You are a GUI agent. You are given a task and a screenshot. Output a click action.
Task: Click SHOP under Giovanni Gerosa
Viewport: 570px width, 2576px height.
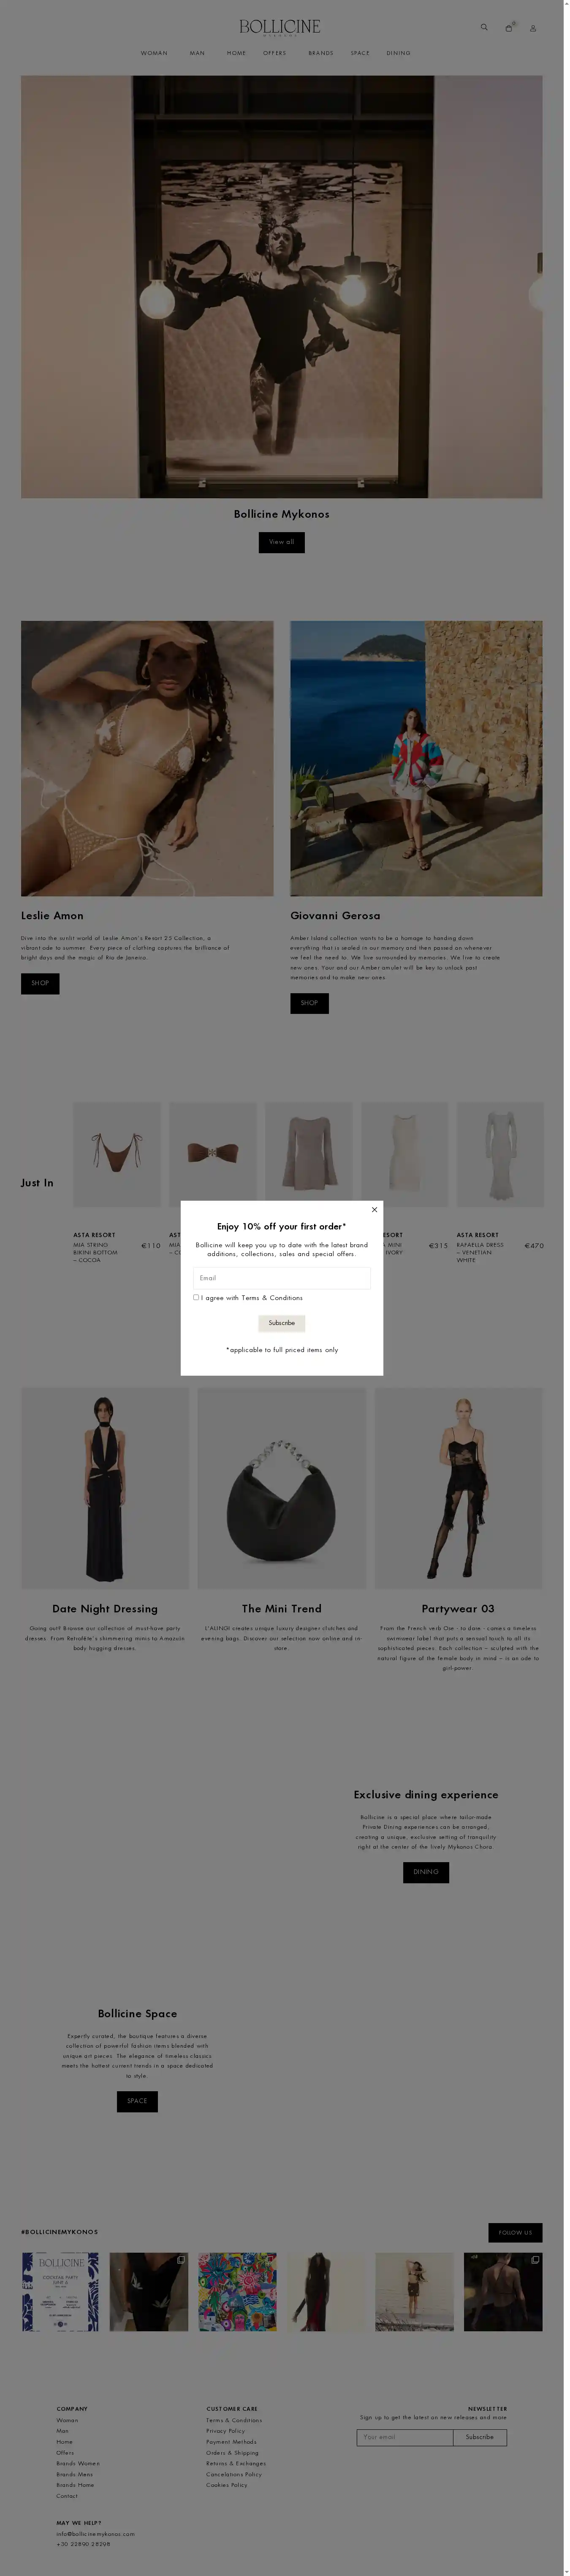pos(309,1002)
